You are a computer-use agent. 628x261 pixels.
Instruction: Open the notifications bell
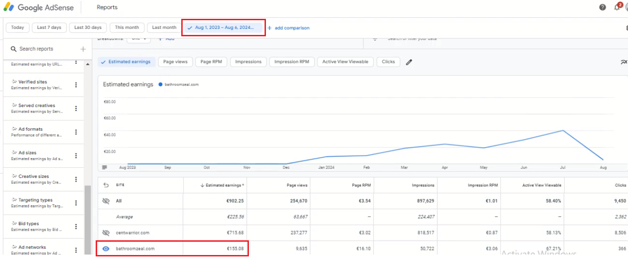[x=617, y=7]
